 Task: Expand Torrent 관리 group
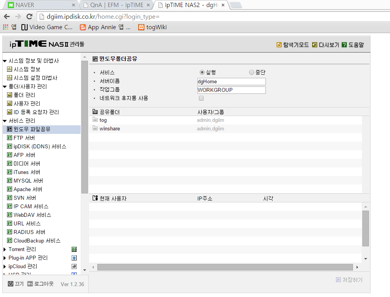click(5, 249)
